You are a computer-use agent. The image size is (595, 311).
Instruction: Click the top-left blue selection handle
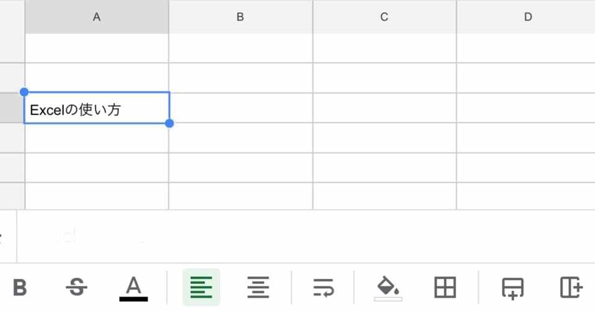click(x=24, y=92)
